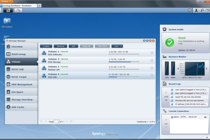This screenshot has width=210, height=140.
Task: Select the Volume section
Action: pos(22,62)
